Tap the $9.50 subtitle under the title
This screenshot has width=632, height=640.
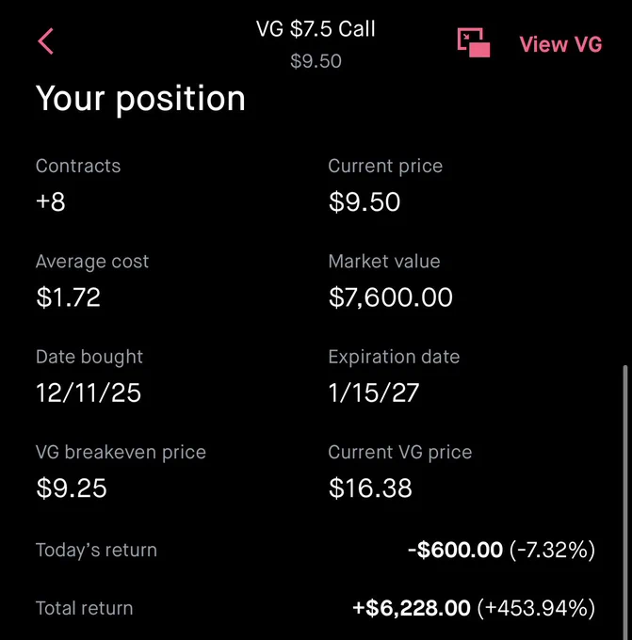pyautogui.click(x=316, y=61)
